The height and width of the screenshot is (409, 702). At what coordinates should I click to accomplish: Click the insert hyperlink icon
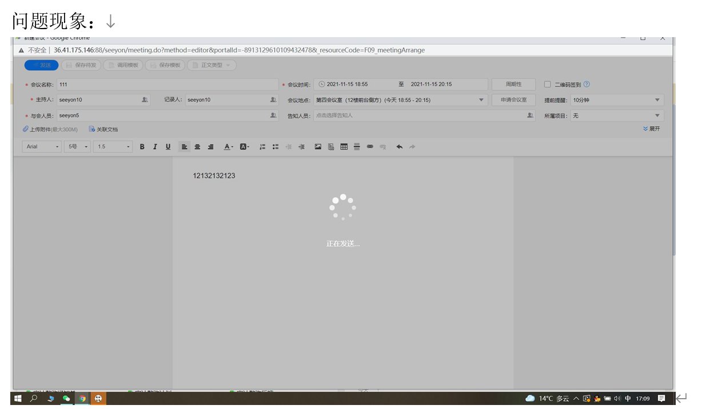click(x=370, y=147)
